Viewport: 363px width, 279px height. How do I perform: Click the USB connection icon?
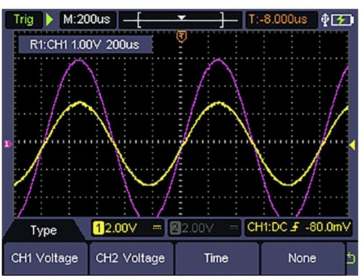325,20
